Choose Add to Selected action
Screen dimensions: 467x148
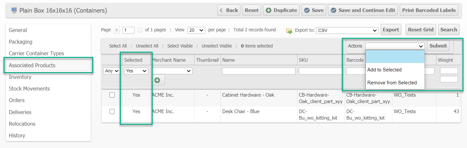[x=384, y=70]
